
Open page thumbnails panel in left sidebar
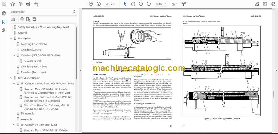coord(4,14)
